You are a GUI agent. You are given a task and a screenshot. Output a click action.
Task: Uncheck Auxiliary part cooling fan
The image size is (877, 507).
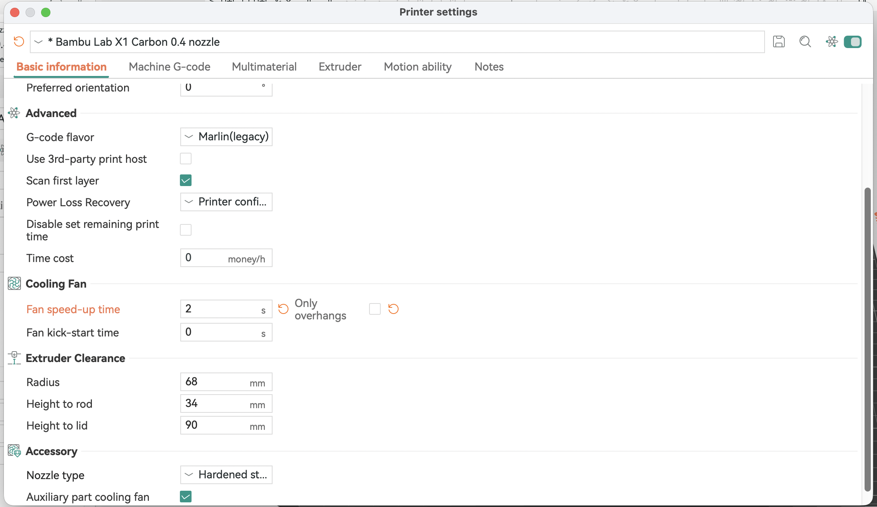[186, 497]
